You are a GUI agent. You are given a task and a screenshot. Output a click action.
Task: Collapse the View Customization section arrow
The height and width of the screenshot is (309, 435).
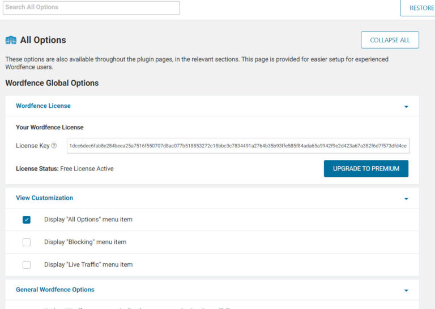pyautogui.click(x=406, y=199)
